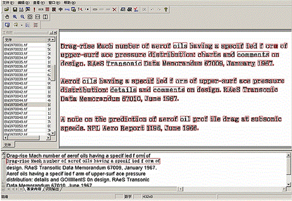Click the two-dots toolbar icon

pos(87,9)
